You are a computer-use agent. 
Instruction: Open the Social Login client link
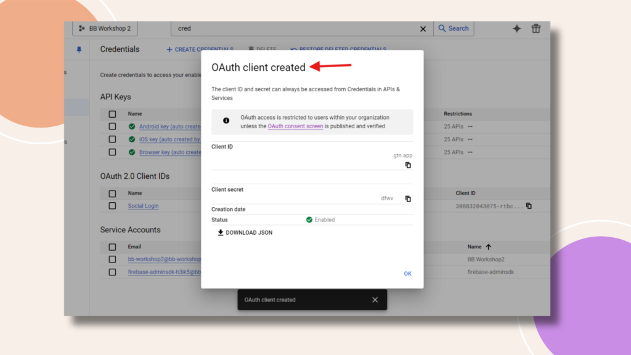143,206
